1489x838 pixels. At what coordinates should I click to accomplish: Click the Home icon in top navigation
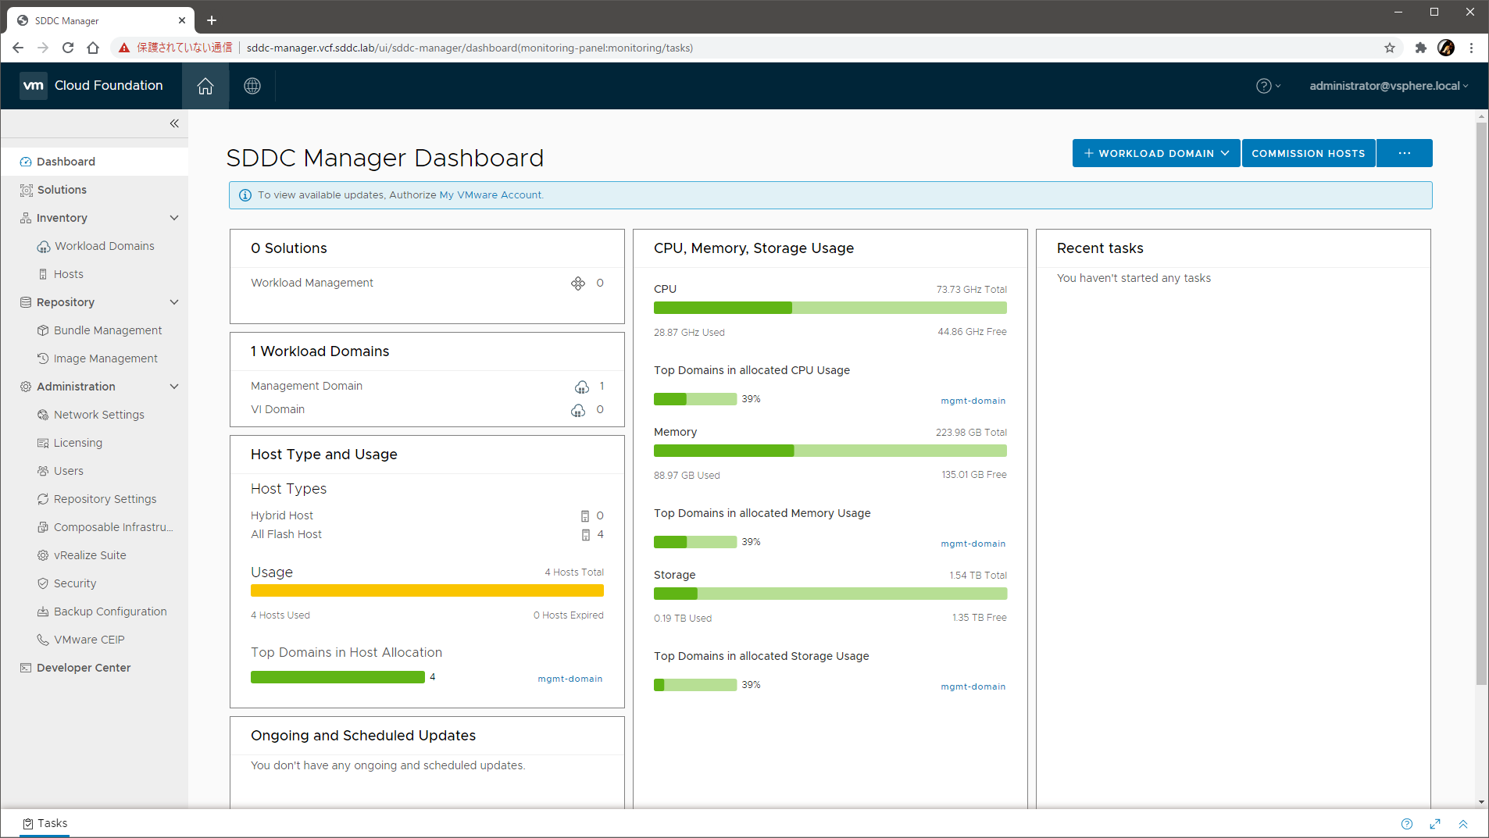(x=205, y=86)
